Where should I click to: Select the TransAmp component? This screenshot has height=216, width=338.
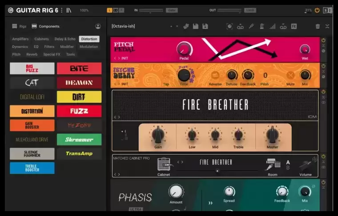pos(79,153)
